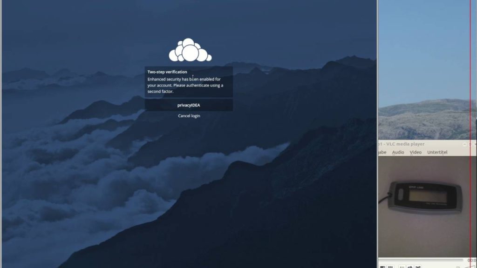
Task: Open VLC extended settings icon
Action: click(390, 267)
